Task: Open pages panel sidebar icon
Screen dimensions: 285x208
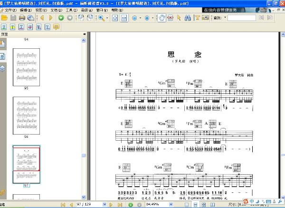Action: pos(2,56)
